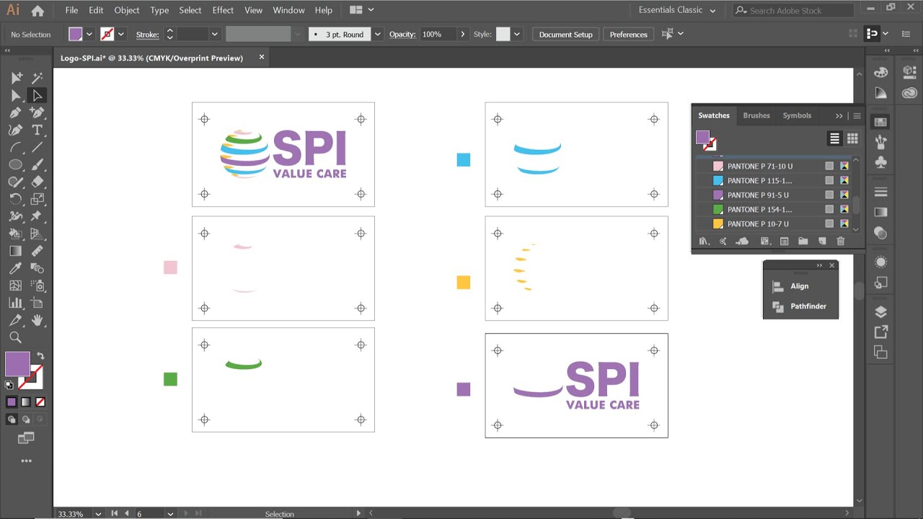Click the Stroke label link

coord(147,35)
